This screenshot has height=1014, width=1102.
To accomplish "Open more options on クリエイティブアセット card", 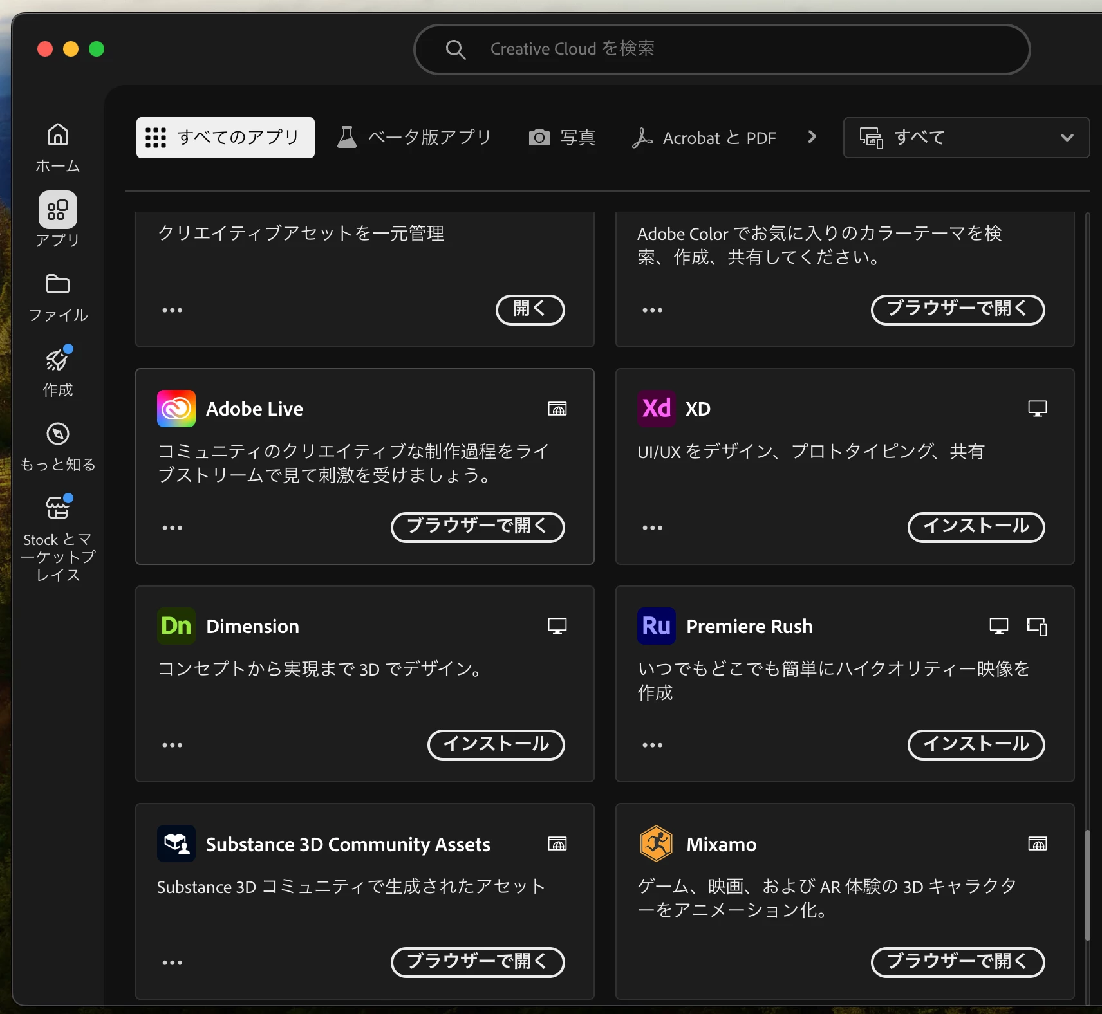I will point(173,310).
